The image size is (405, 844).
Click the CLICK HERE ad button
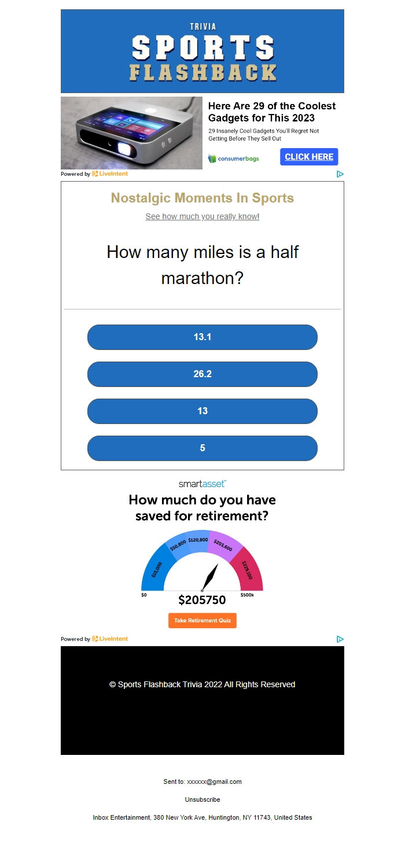(x=309, y=157)
